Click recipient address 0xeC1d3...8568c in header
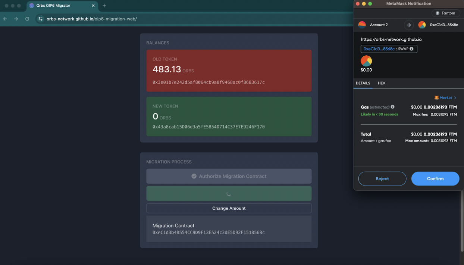 coord(444,25)
